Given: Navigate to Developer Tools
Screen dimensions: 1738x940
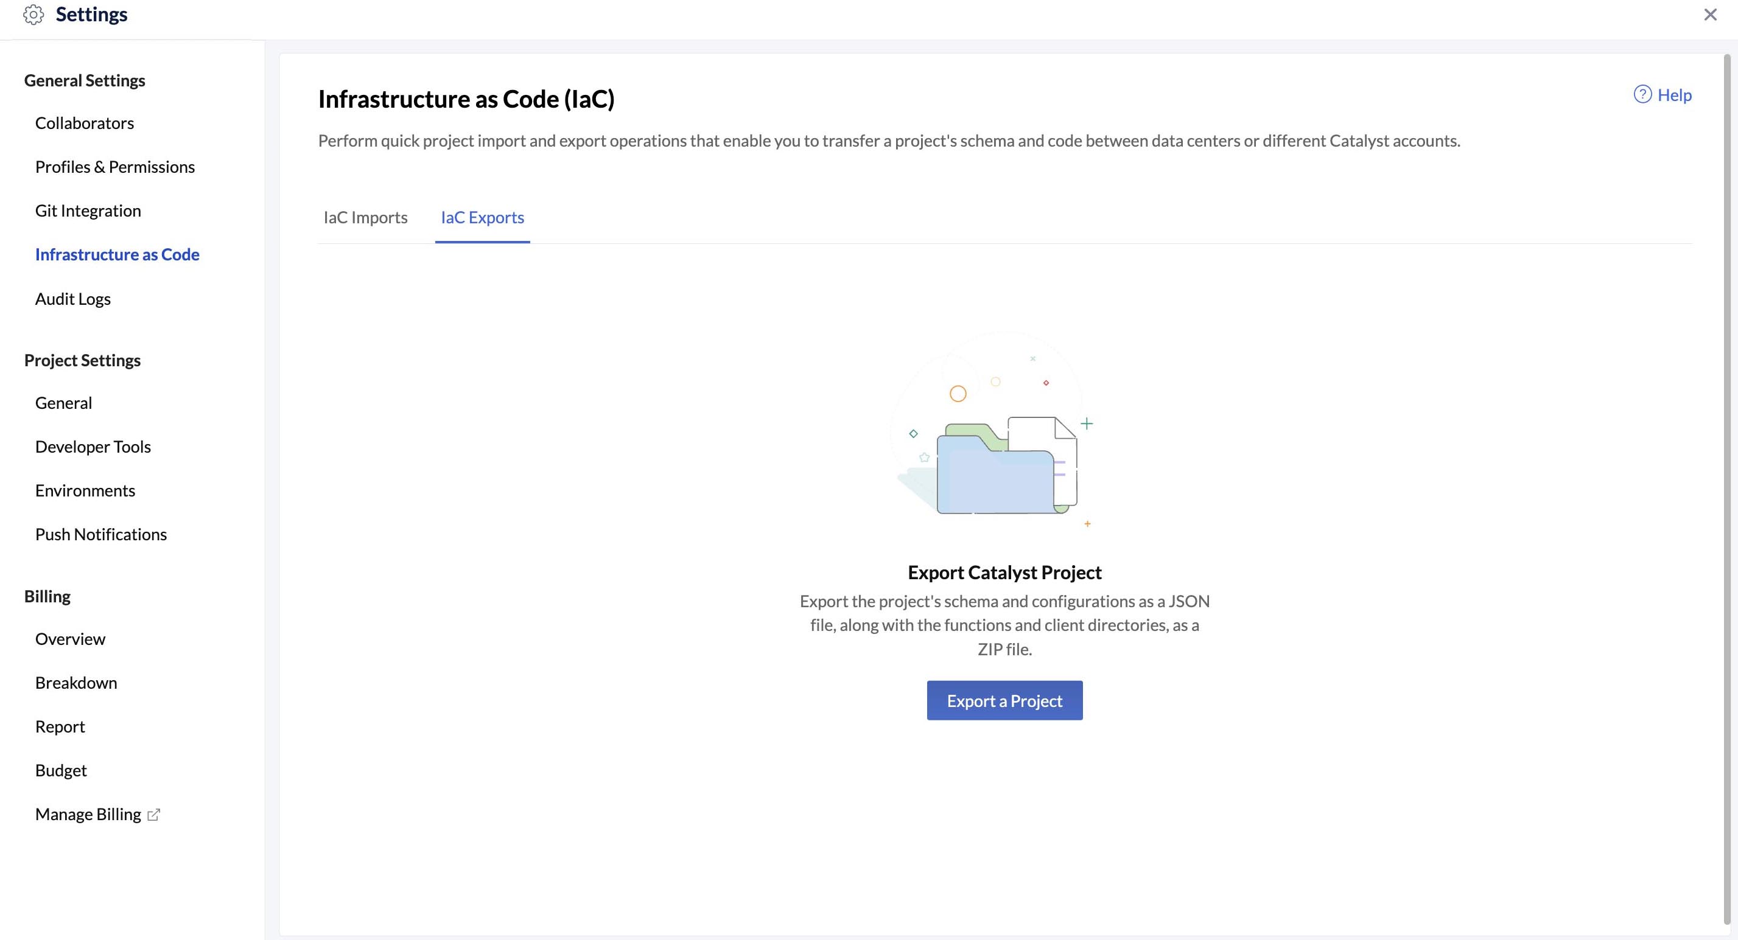Looking at the screenshot, I should [93, 447].
